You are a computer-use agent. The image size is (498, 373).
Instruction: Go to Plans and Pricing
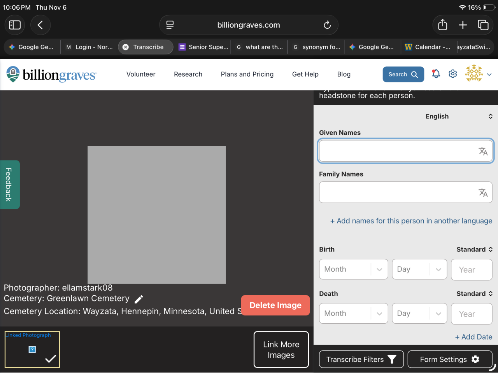coord(247,74)
